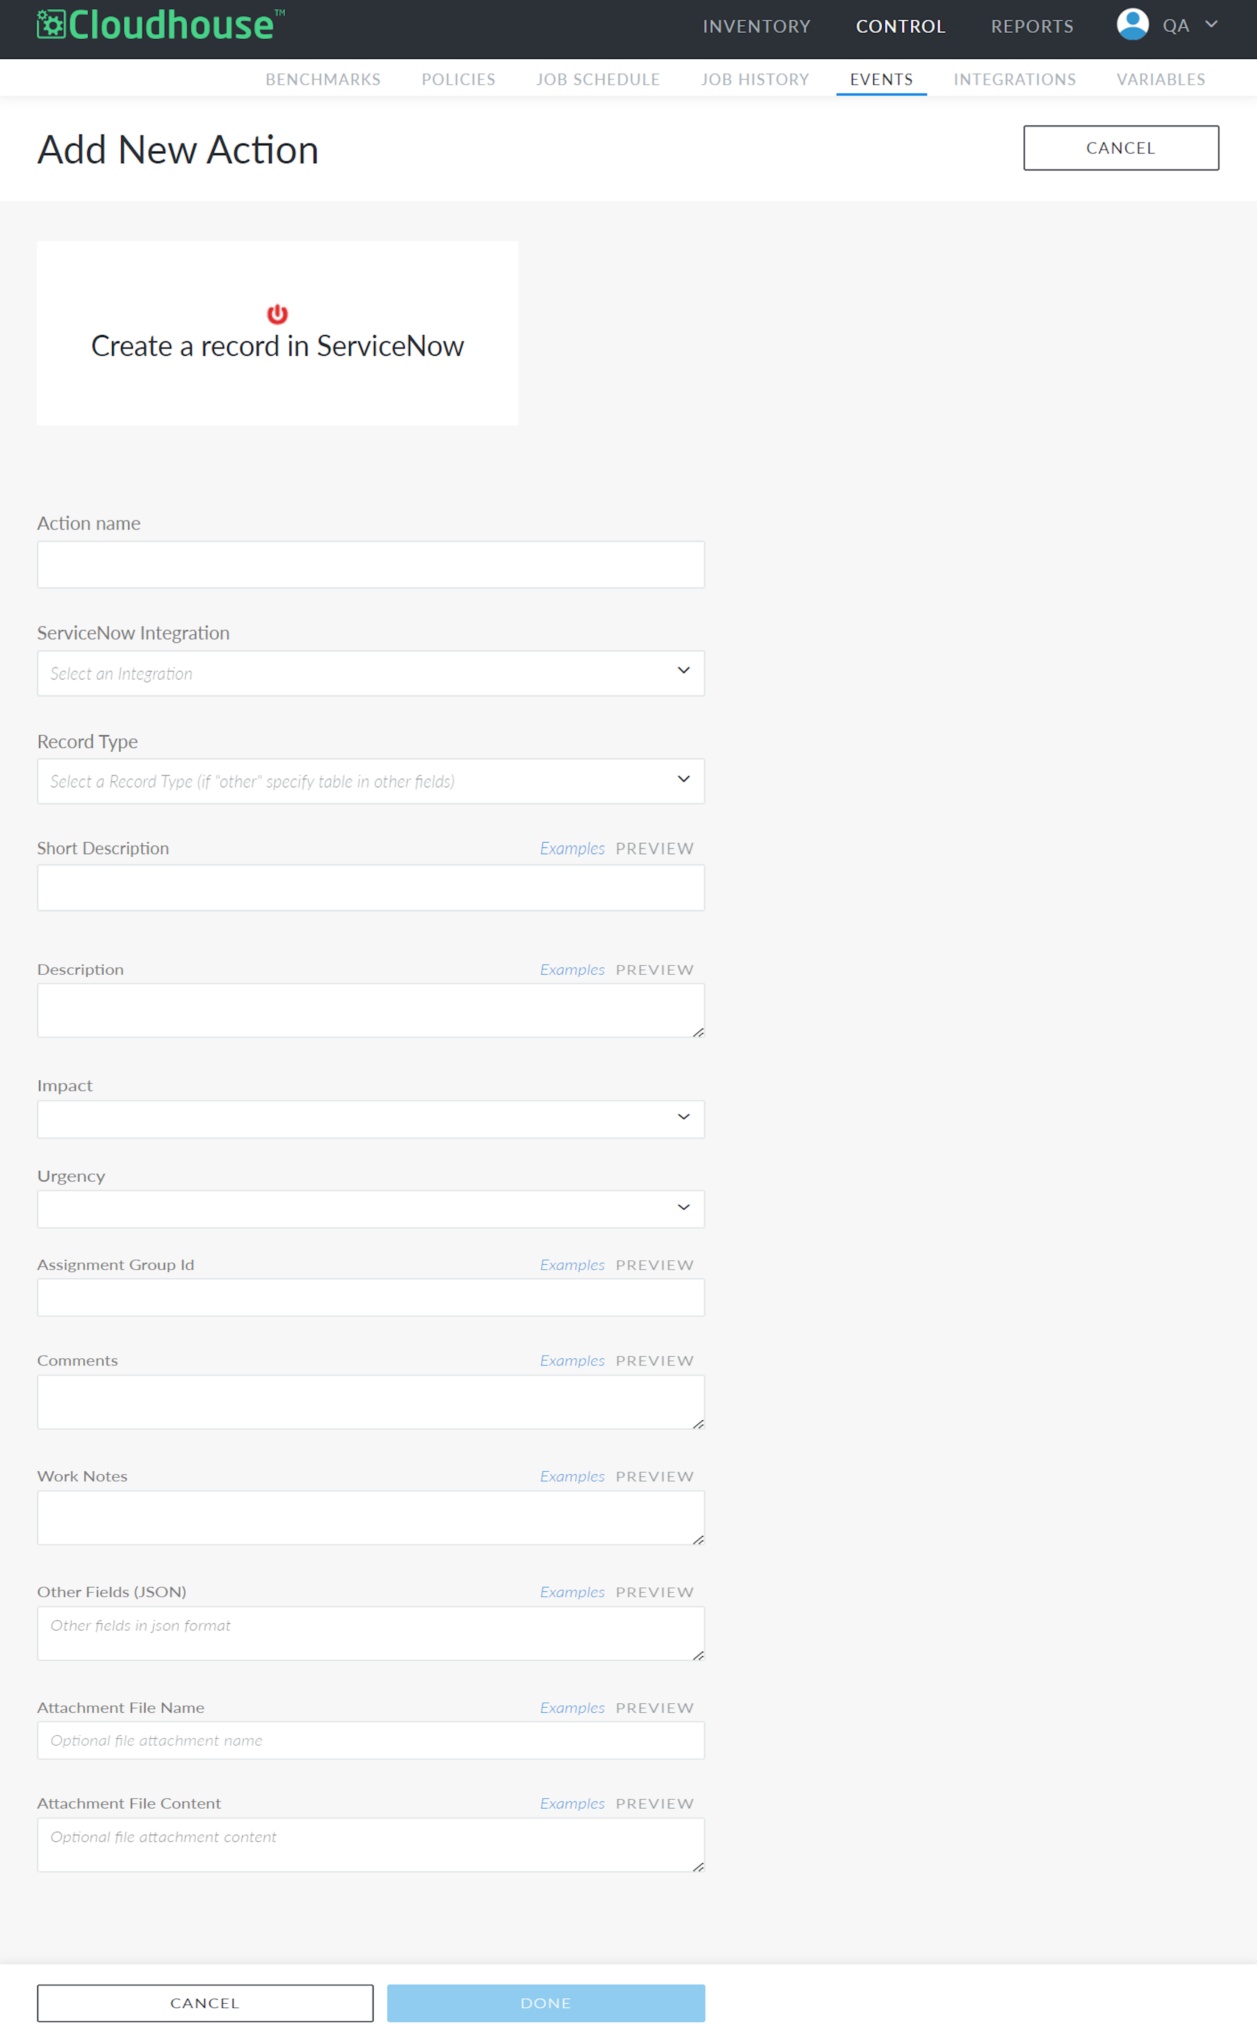This screenshot has height=2030, width=1257.
Task: Click Preview for Assignment Group Id
Action: pos(654,1265)
